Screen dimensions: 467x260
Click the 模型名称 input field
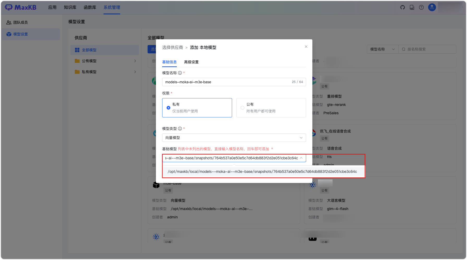coord(234,82)
